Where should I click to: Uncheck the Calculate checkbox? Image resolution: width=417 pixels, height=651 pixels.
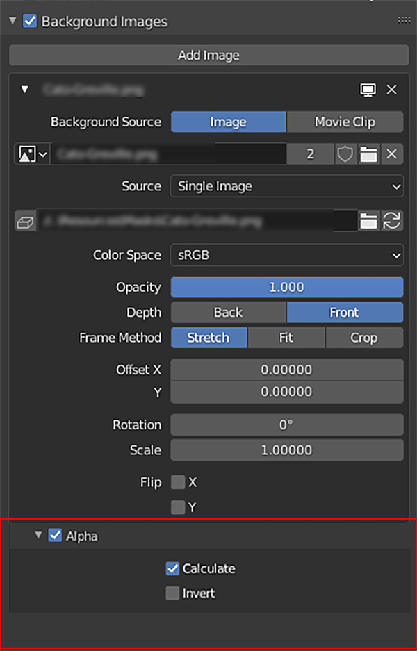[x=172, y=568]
